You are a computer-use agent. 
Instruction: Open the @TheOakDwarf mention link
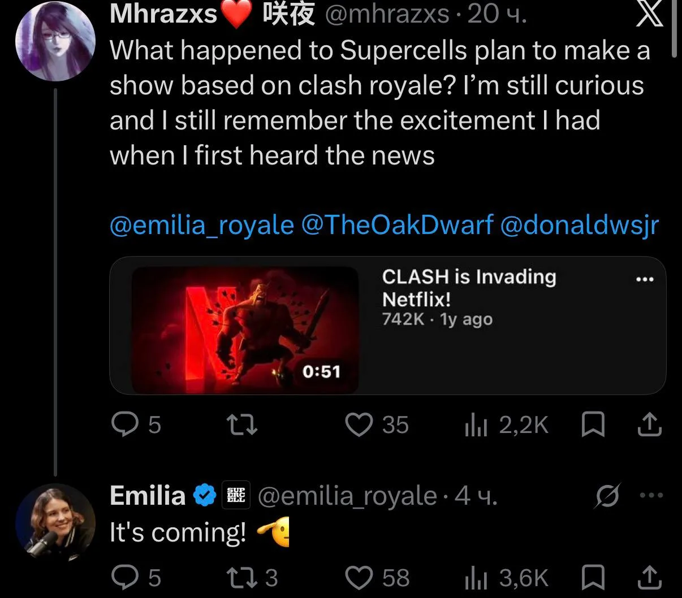[x=398, y=225]
